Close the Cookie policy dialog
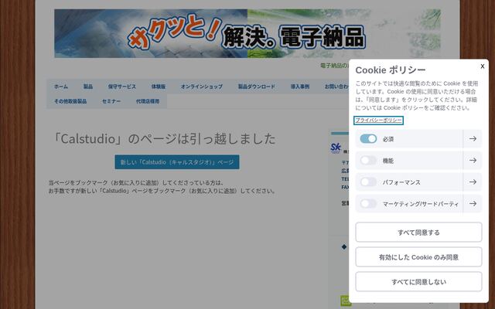The image size is (495, 309). coord(483,66)
